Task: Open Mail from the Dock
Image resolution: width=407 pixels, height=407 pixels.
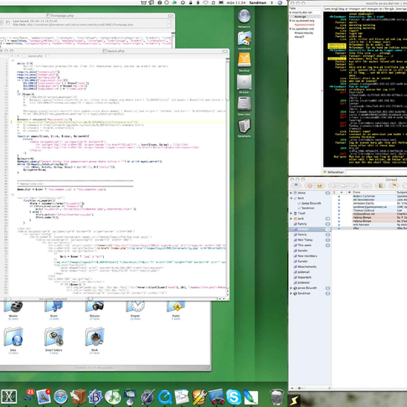Action: click(44, 396)
